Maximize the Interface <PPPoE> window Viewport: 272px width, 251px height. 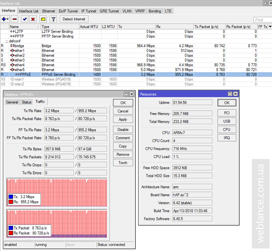coord(126,94)
